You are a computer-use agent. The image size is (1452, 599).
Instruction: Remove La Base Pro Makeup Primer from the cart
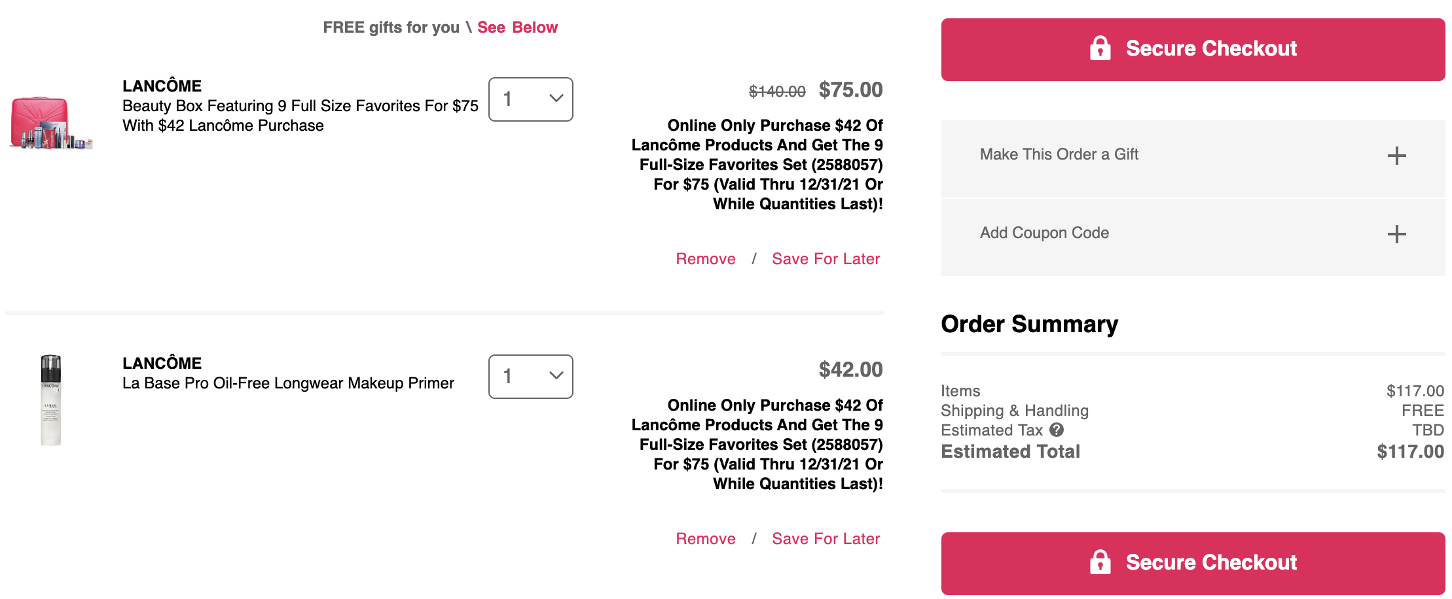(x=706, y=539)
